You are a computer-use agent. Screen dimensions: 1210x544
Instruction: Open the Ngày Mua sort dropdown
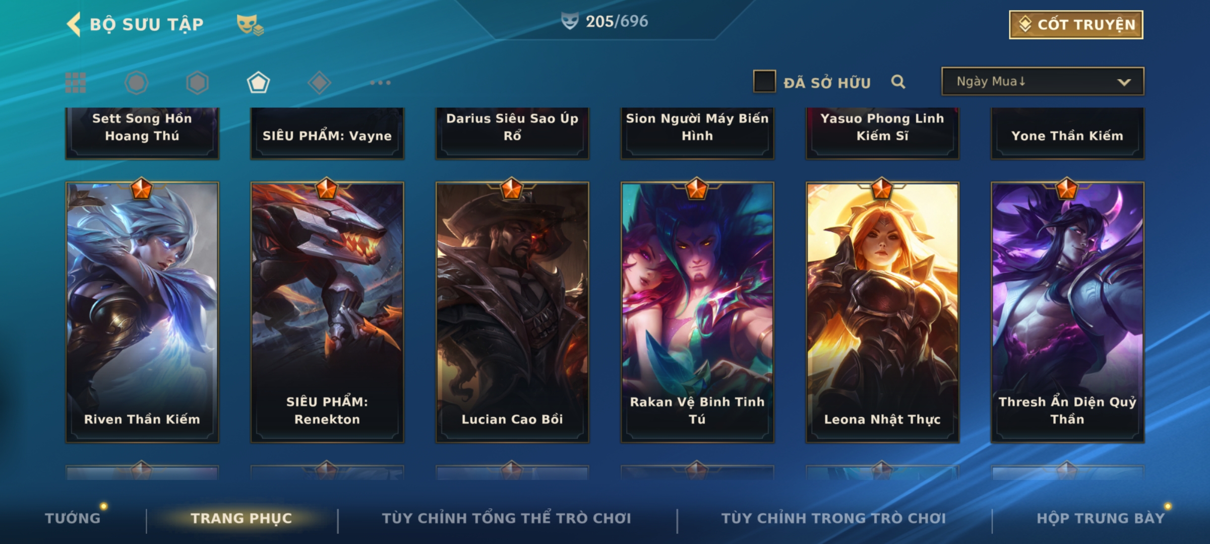point(1043,81)
